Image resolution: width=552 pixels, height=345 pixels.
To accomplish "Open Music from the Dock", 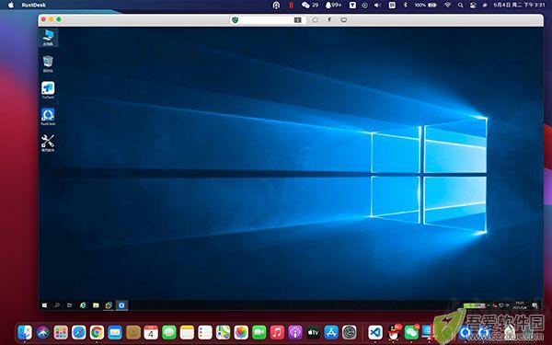I will pyautogui.click(x=277, y=332).
